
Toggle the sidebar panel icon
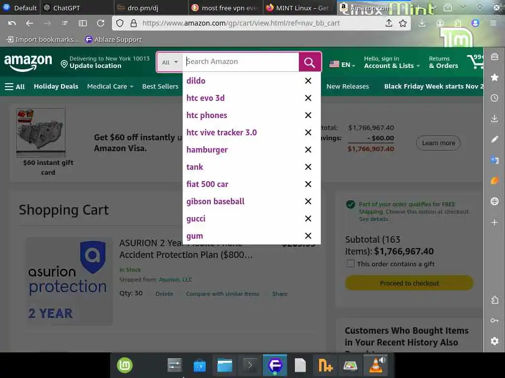[83, 23]
